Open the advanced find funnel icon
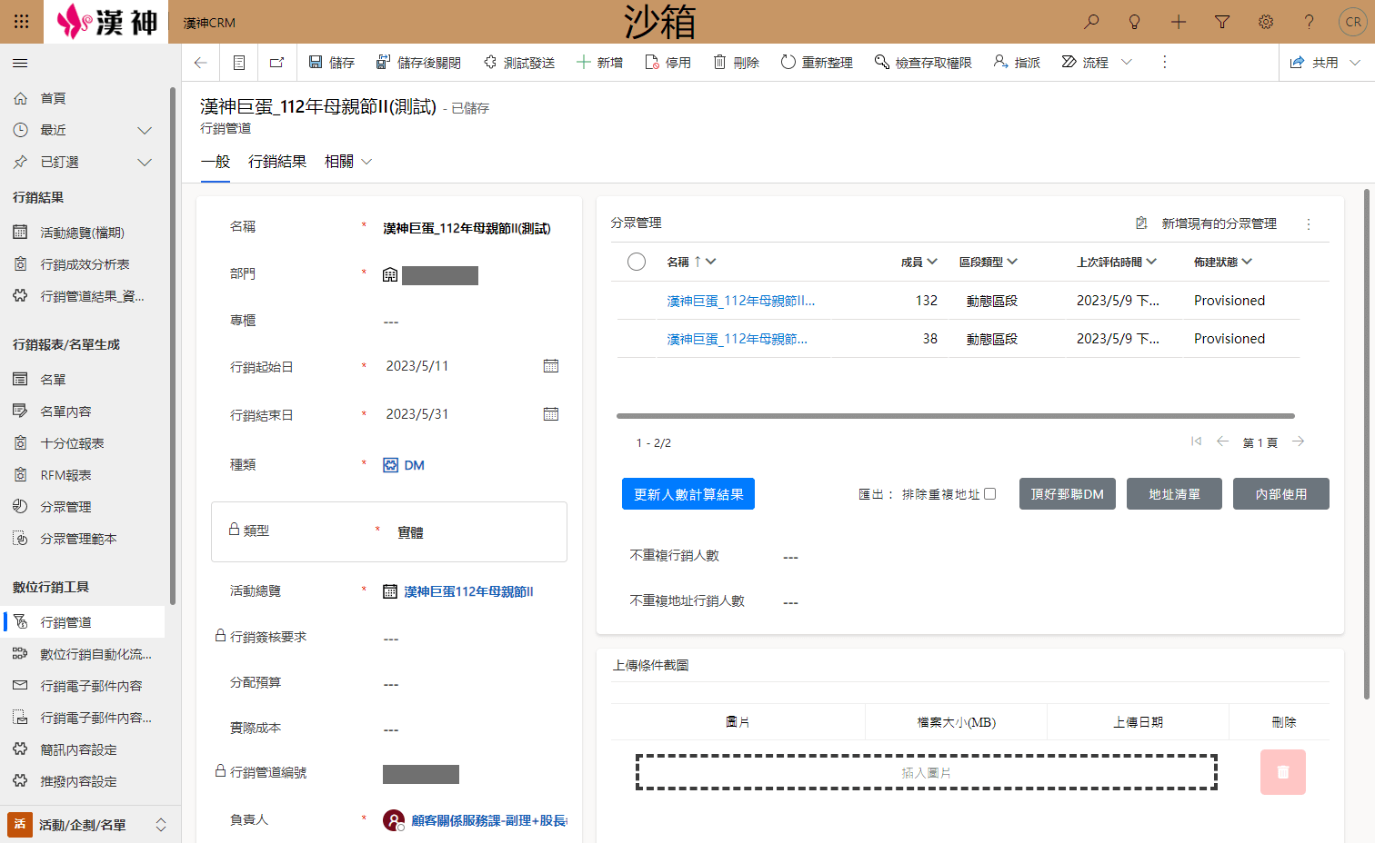Screen dimensions: 1375x843 [x=1222, y=22]
